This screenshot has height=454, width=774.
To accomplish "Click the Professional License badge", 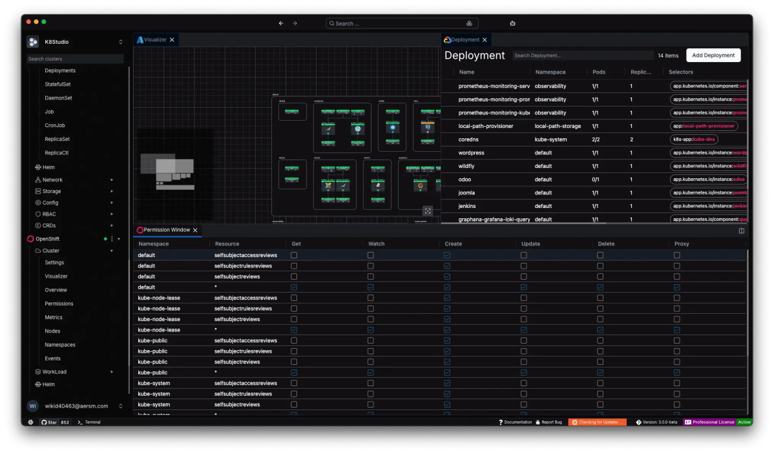I will (x=709, y=422).
